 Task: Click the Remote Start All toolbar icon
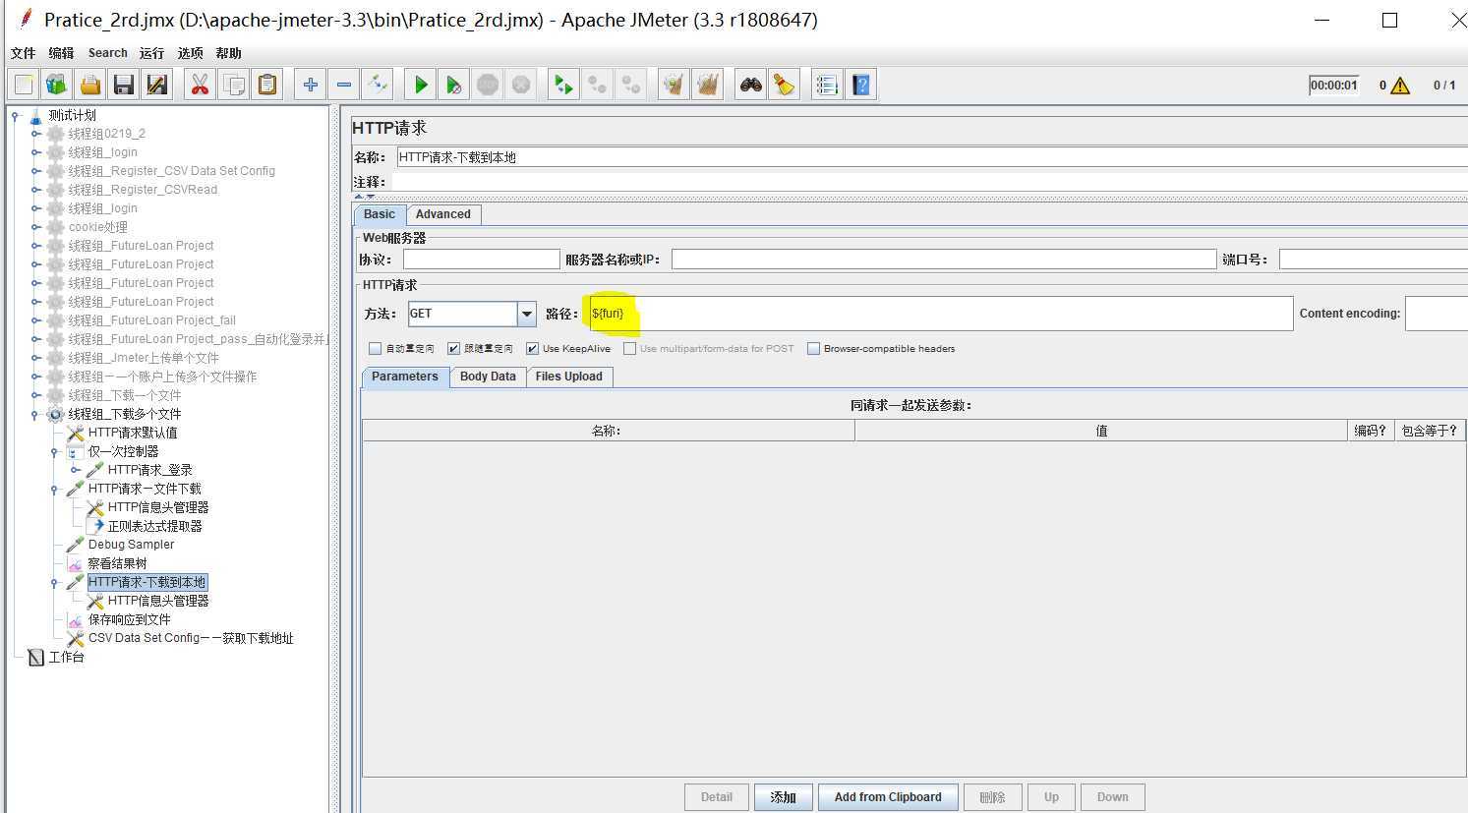click(x=564, y=85)
